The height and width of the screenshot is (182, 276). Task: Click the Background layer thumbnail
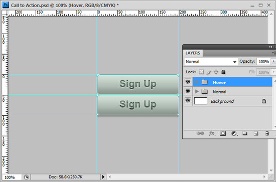click(201, 101)
